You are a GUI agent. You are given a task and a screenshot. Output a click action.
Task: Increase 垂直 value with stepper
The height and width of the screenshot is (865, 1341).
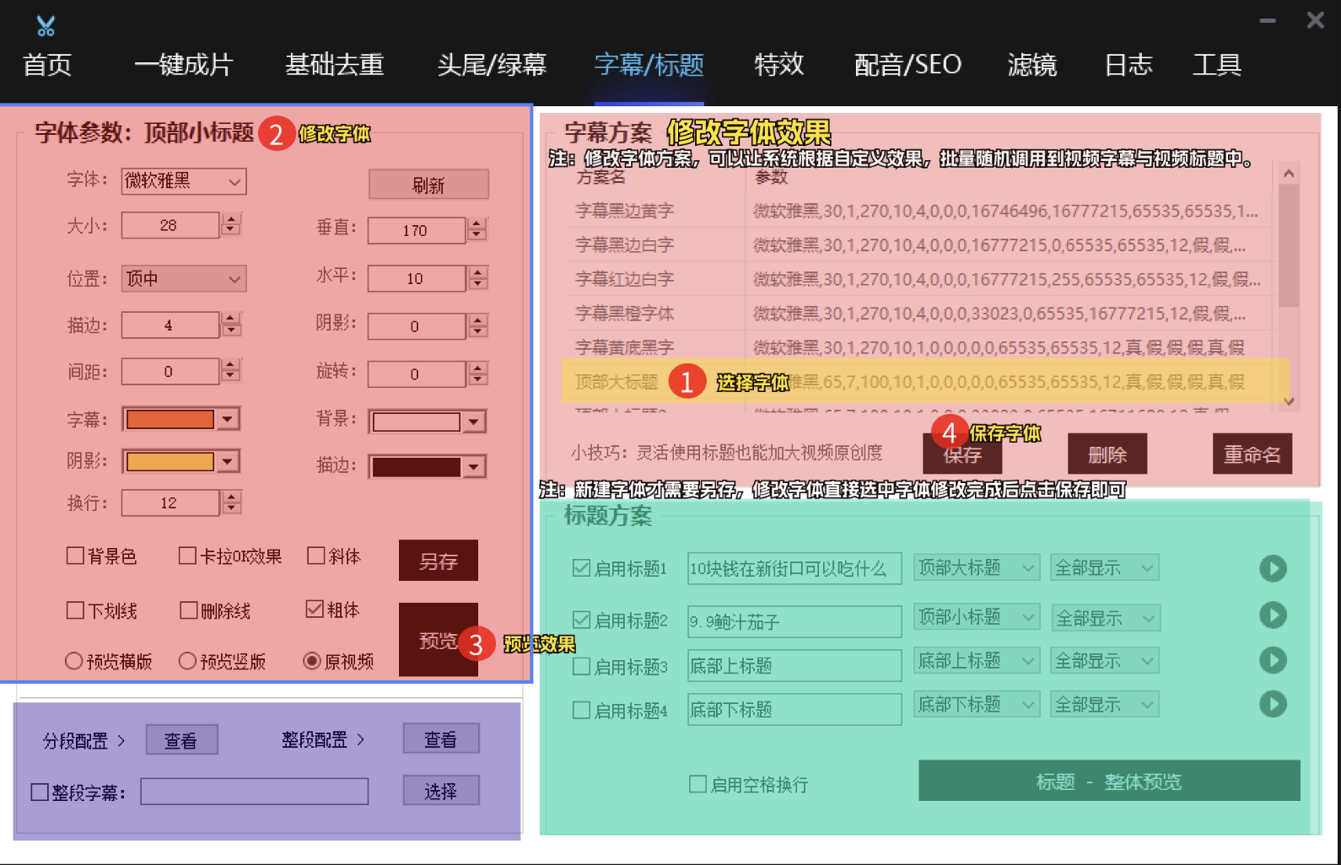pyautogui.click(x=477, y=224)
